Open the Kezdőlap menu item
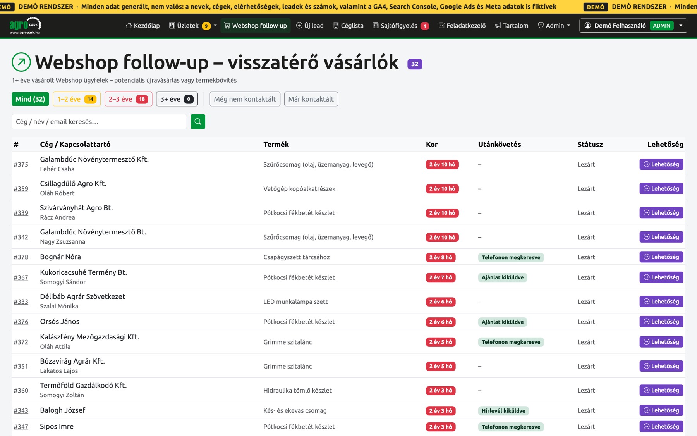 coord(143,26)
